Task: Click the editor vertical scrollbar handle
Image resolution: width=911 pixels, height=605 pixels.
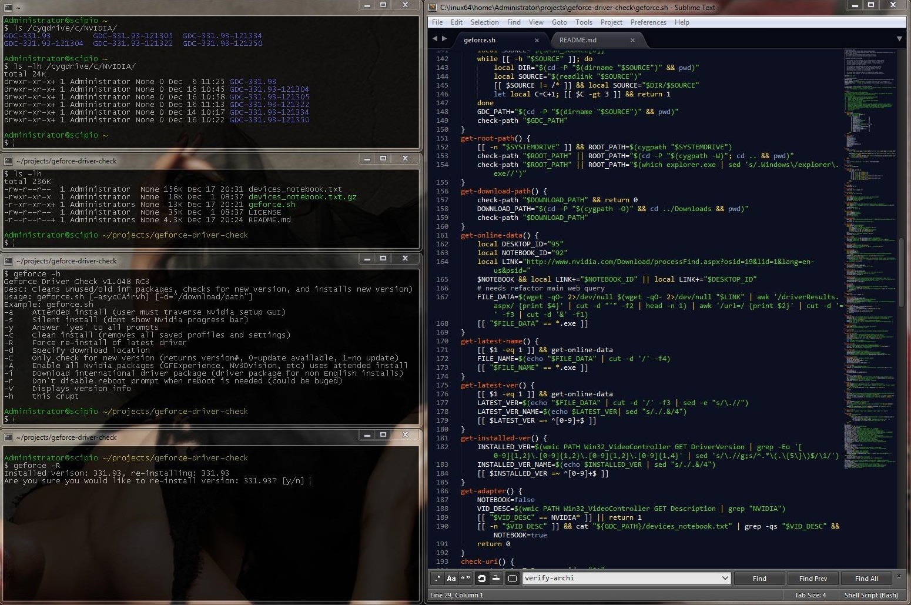Action: click(901, 272)
